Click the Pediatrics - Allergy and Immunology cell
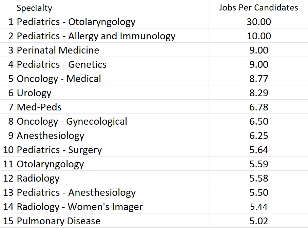The width and height of the screenshot is (308, 228). click(112, 36)
